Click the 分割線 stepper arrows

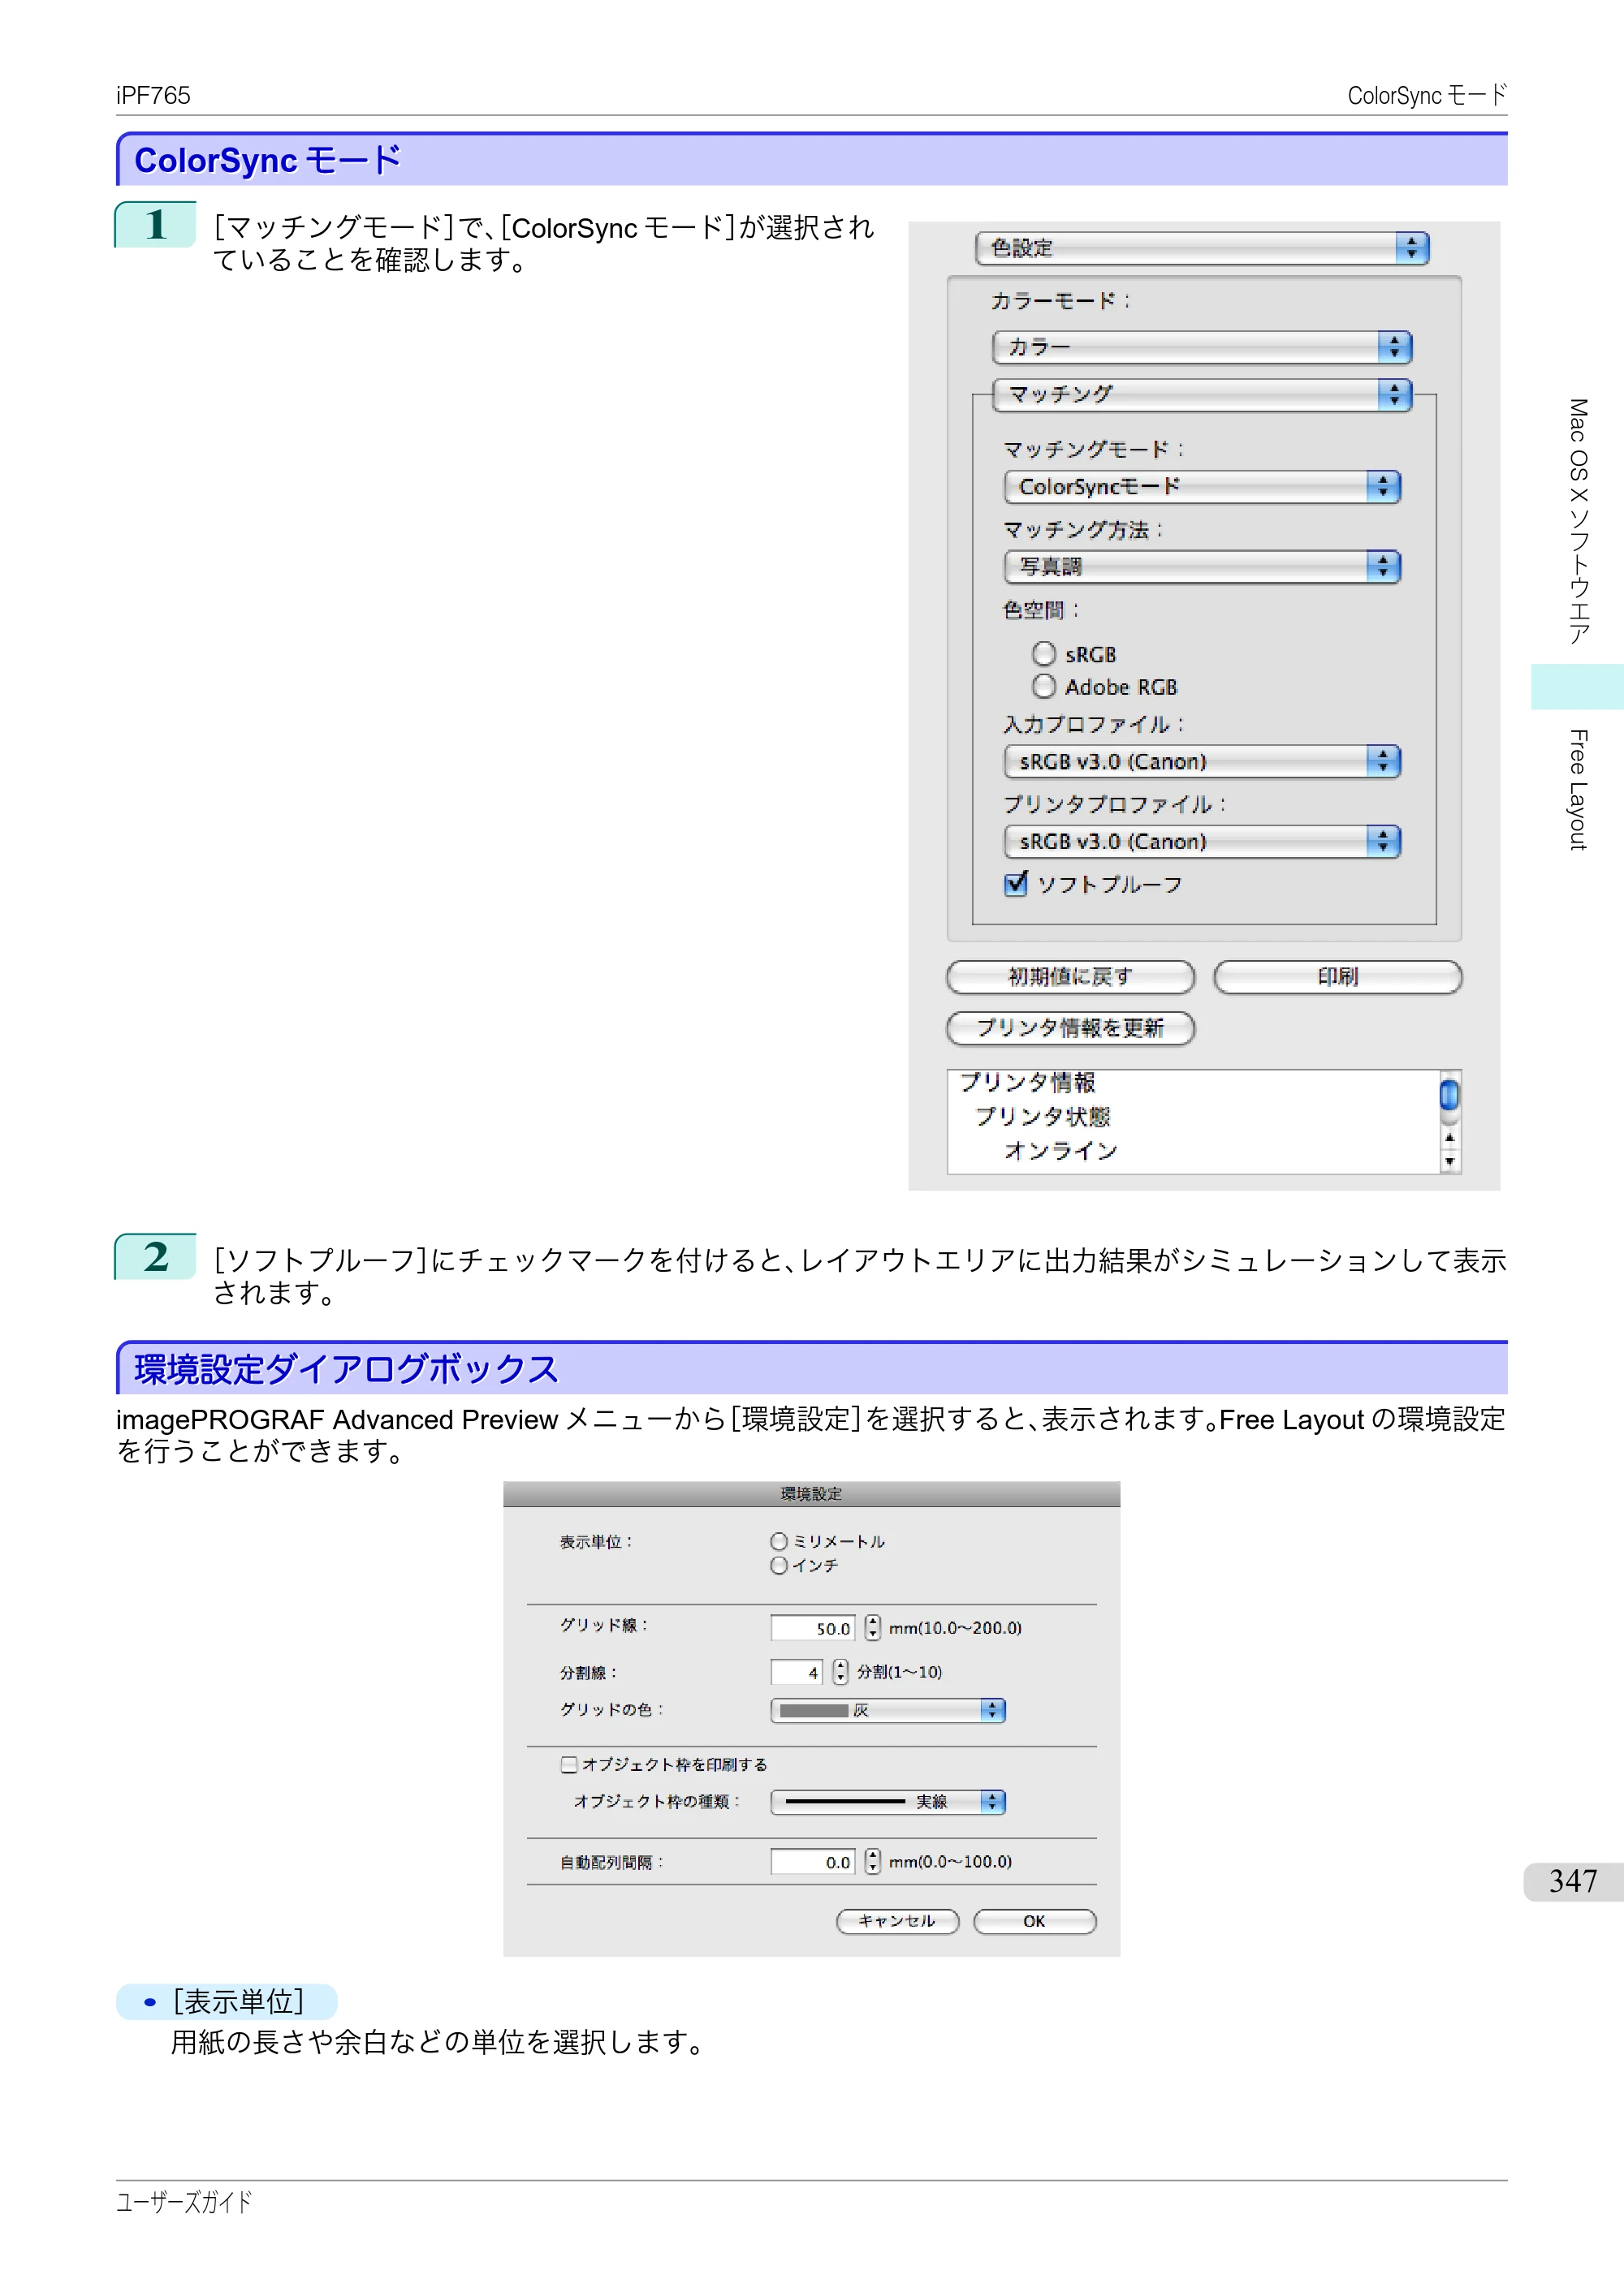tap(840, 1672)
